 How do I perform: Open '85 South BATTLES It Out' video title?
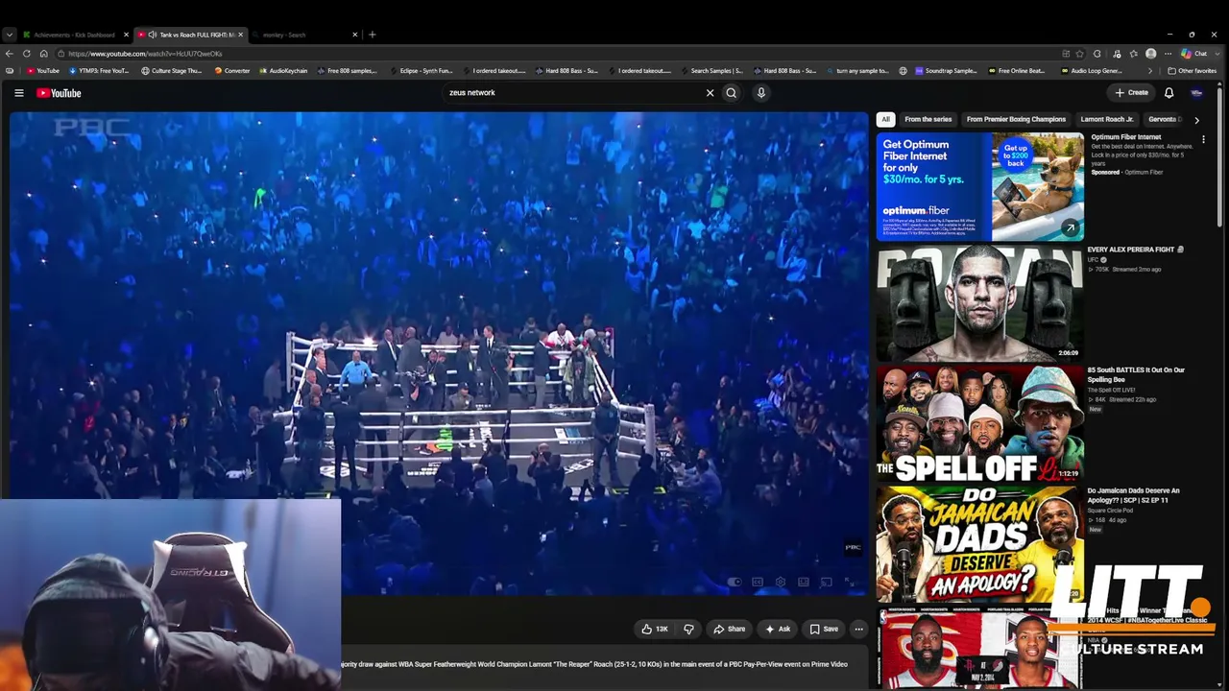click(x=1136, y=374)
